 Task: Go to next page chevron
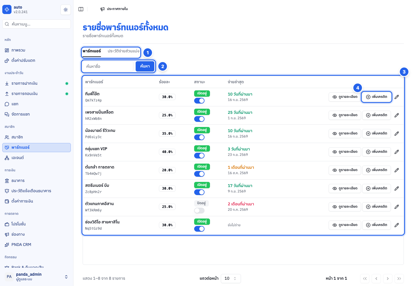388,279
